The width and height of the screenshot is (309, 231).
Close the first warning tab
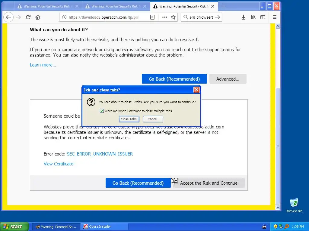click(x=77, y=6)
